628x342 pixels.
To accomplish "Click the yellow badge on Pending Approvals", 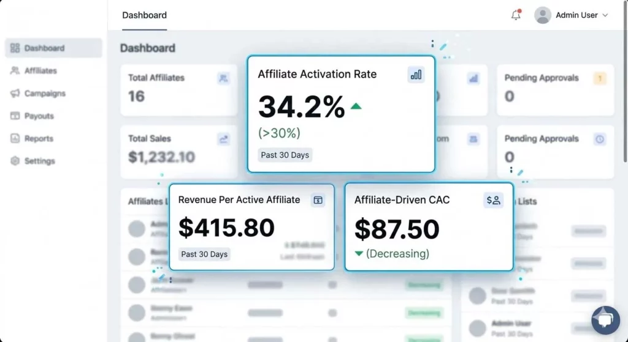I will pos(600,78).
